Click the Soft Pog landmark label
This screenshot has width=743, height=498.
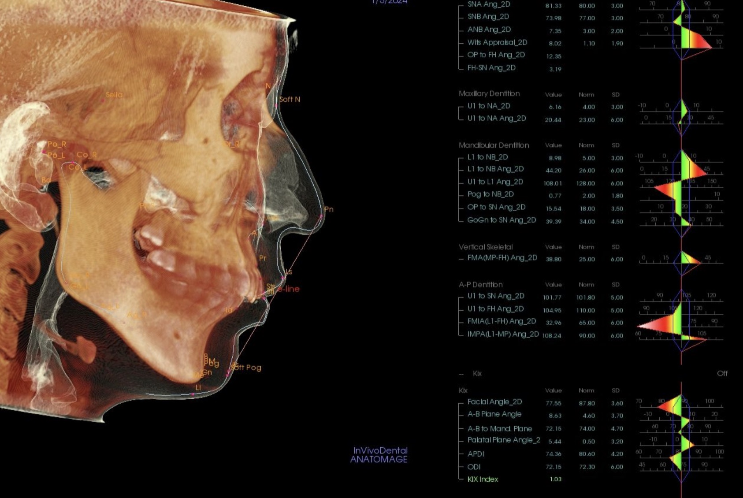(x=247, y=368)
